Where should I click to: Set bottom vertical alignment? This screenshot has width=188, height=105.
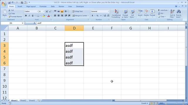tap(62, 11)
